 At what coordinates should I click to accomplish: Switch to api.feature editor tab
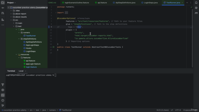click(101, 3)
